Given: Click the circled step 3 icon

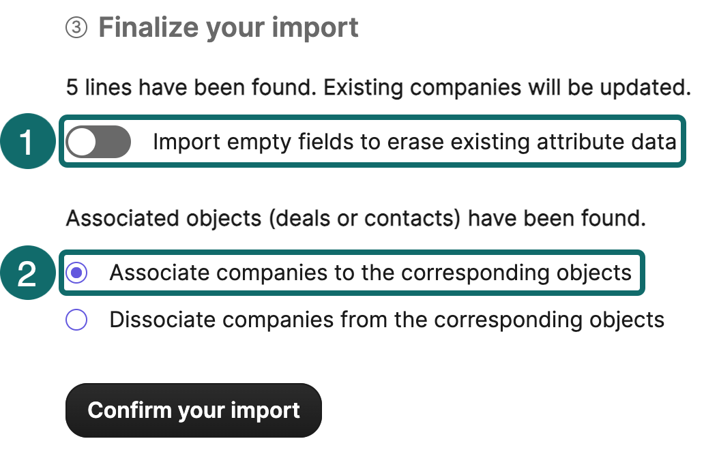Looking at the screenshot, I should click(x=76, y=28).
